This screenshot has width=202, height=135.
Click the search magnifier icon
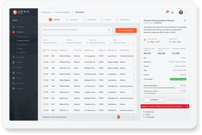[109, 30]
